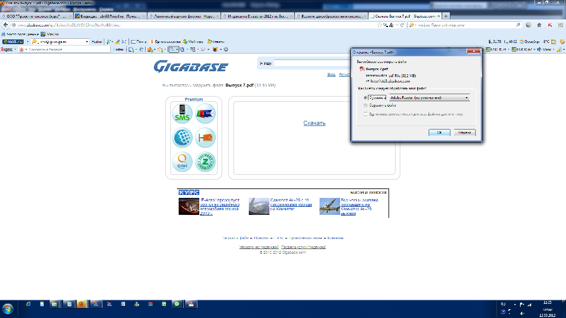
Task: Reload the page with the refresh icon
Action: (x=402, y=25)
